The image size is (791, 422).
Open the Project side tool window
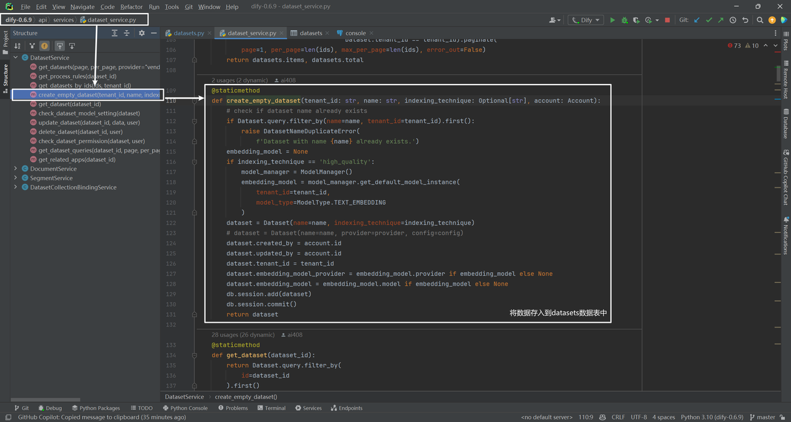coord(6,43)
